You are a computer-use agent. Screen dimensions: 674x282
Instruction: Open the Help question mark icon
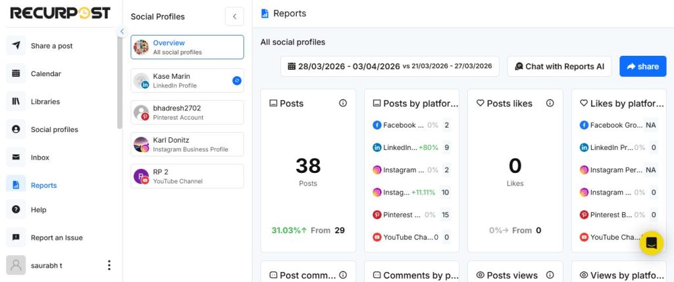point(16,210)
